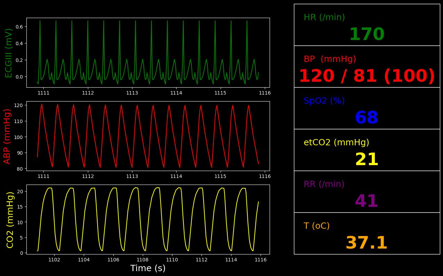The height and width of the screenshot is (276, 443).
Task: Select blood pressure reading 120 / 81 (100)
Action: click(367, 76)
